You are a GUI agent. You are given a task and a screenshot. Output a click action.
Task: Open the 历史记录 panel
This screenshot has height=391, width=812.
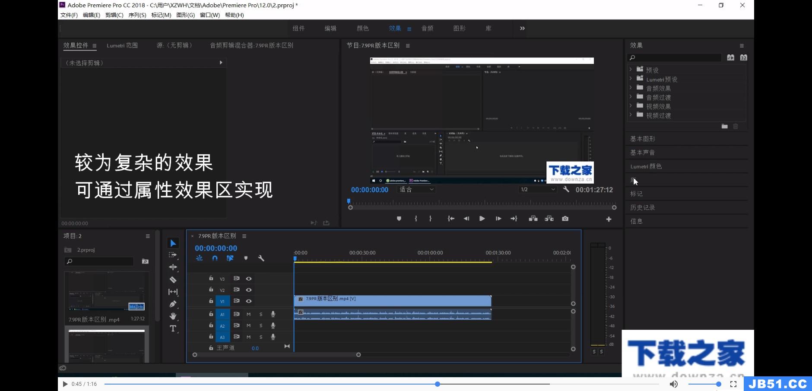point(643,207)
